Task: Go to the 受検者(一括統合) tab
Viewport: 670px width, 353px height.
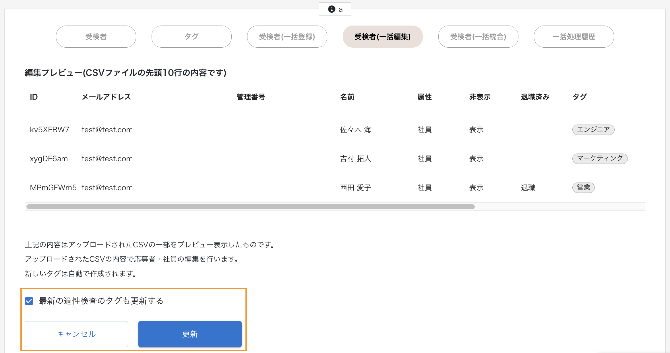Action: click(x=478, y=37)
